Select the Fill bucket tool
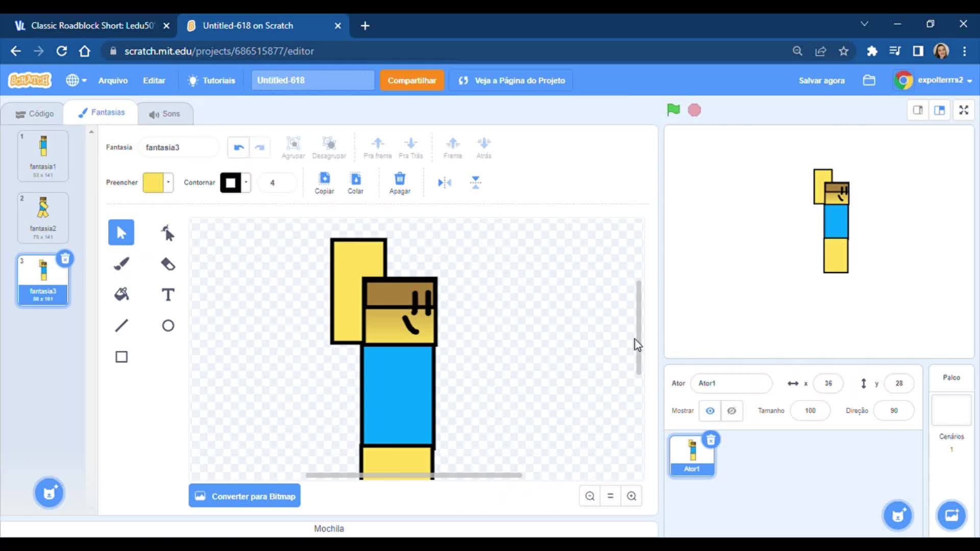The width and height of the screenshot is (980, 551). pos(121,294)
